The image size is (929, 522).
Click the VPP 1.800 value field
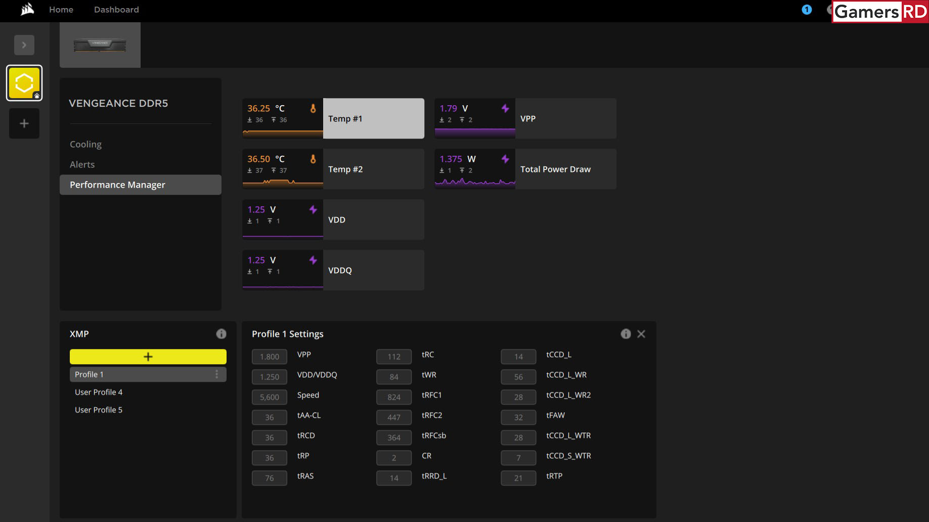[x=270, y=357]
